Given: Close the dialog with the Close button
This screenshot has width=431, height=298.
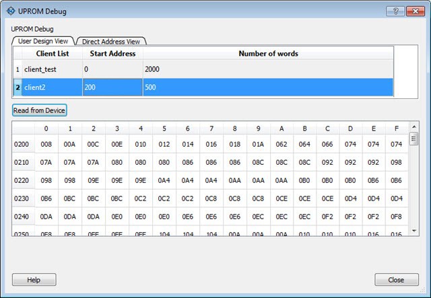Looking at the screenshot, I should click(x=396, y=280).
